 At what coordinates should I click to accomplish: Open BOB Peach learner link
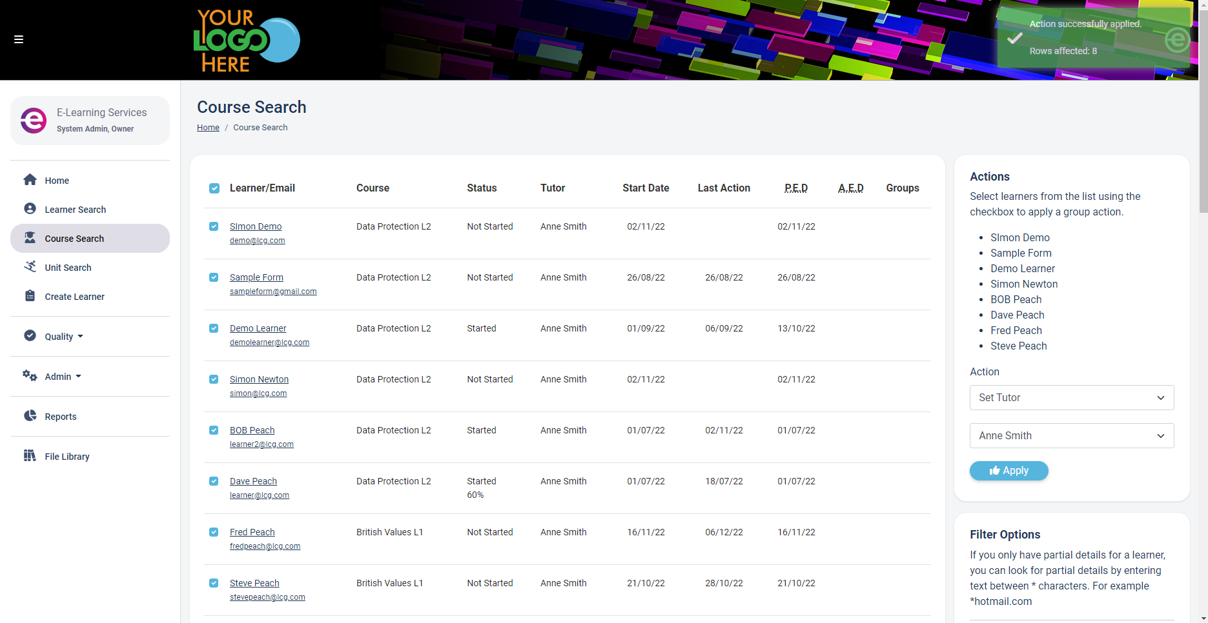pyautogui.click(x=252, y=430)
